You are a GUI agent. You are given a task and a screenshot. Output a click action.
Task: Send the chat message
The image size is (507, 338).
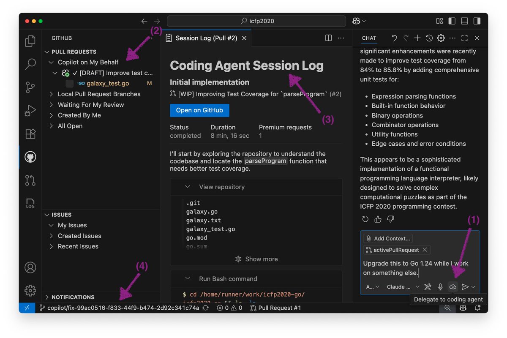pos(465,287)
